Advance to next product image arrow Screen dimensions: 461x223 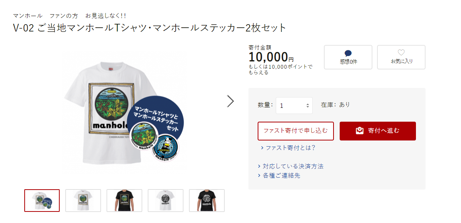230,101
